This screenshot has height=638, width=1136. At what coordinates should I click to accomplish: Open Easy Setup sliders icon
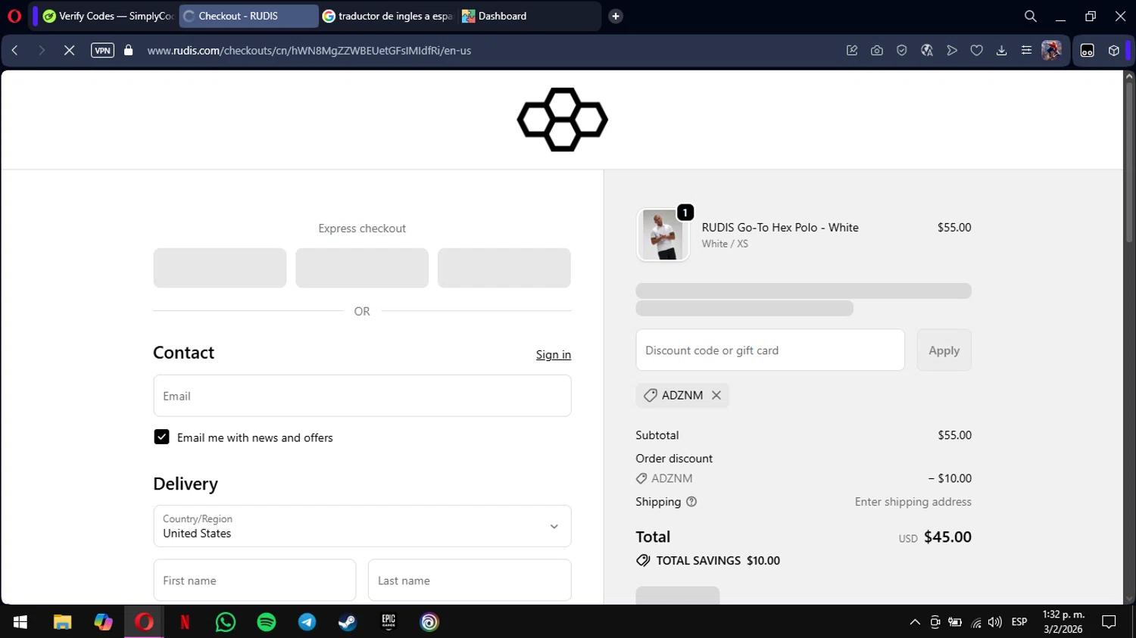pyautogui.click(x=1026, y=51)
